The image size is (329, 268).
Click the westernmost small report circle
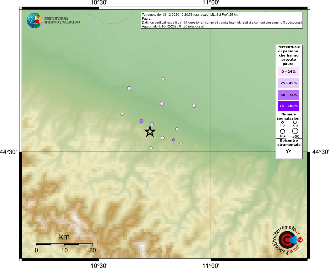pos(122,114)
